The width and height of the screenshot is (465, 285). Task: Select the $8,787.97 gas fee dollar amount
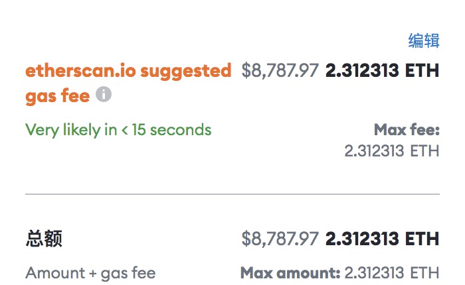280,70
